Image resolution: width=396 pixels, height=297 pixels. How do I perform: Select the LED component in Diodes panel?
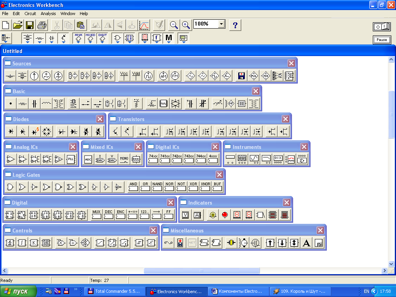(x=34, y=131)
